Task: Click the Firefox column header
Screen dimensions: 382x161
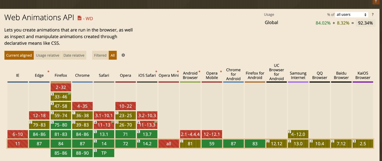Action: 61,75
